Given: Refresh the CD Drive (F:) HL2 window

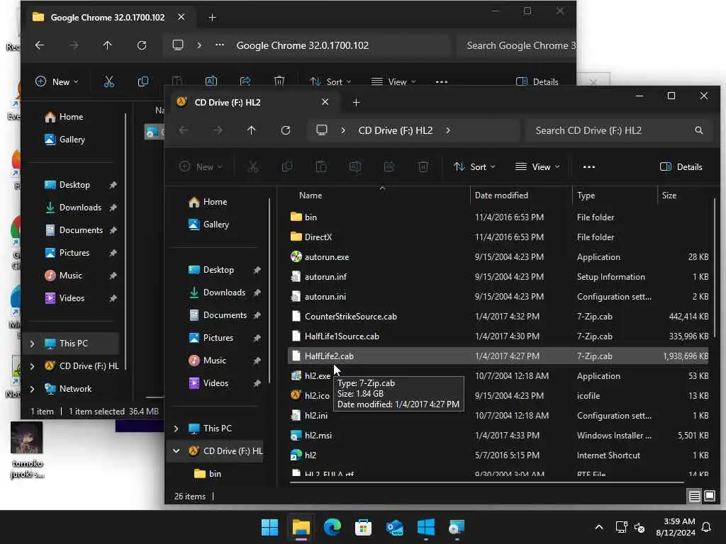Looking at the screenshot, I should (x=286, y=130).
